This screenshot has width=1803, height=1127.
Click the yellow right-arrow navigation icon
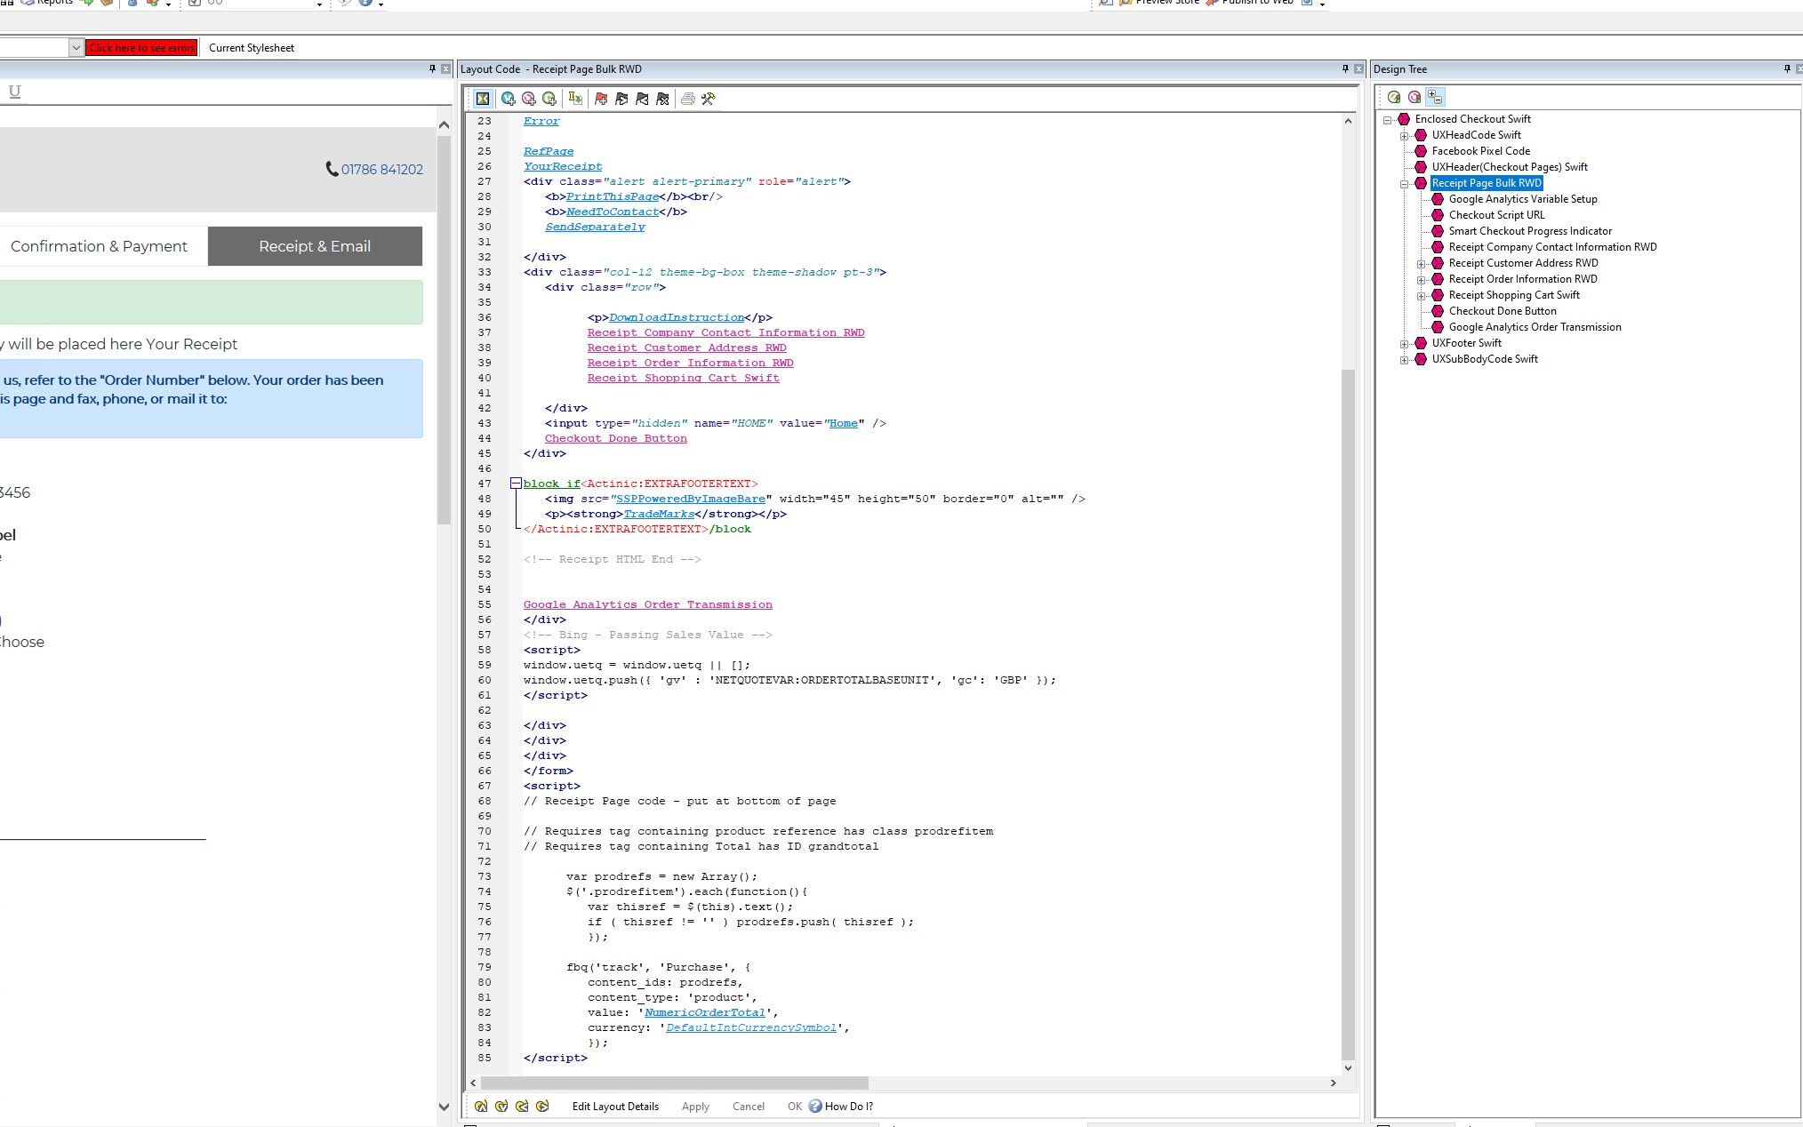542,1106
